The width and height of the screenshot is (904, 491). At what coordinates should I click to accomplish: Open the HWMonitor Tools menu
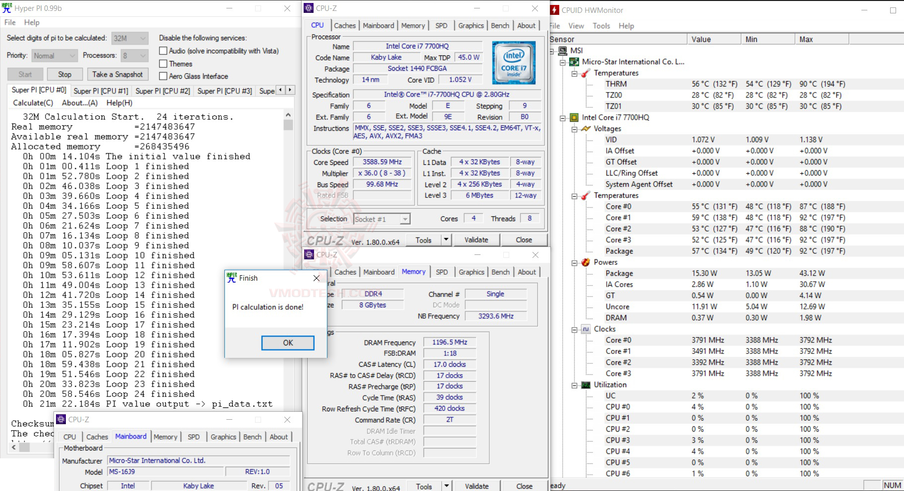601,26
